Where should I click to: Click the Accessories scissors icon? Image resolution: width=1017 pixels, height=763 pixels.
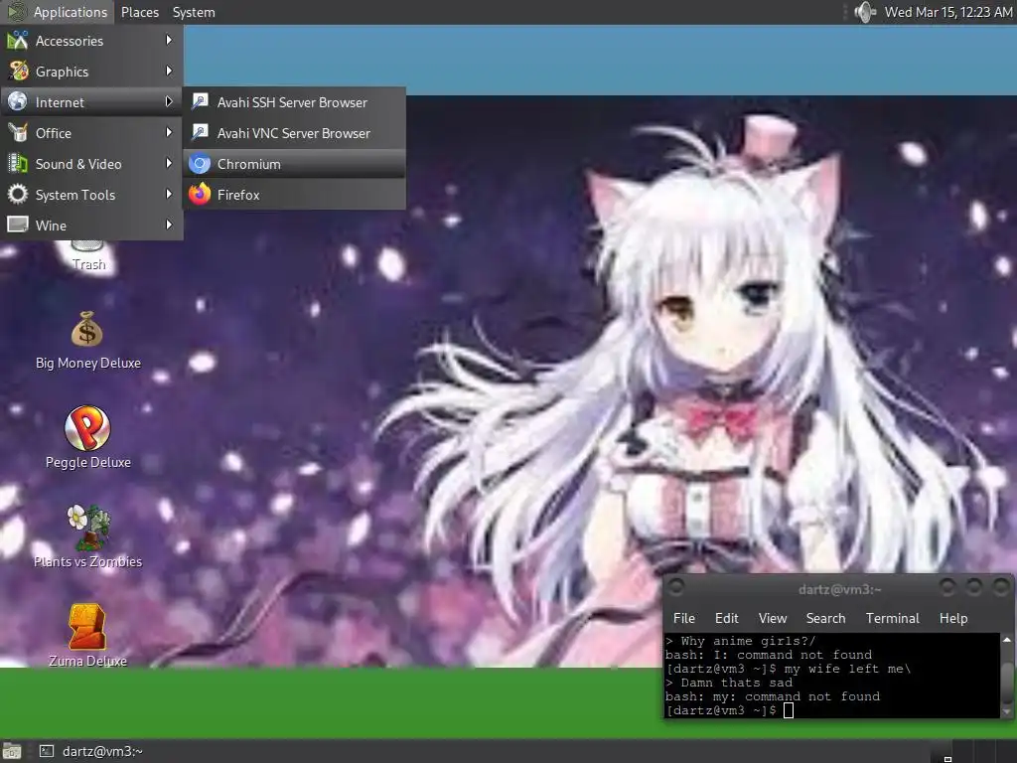pyautogui.click(x=18, y=40)
